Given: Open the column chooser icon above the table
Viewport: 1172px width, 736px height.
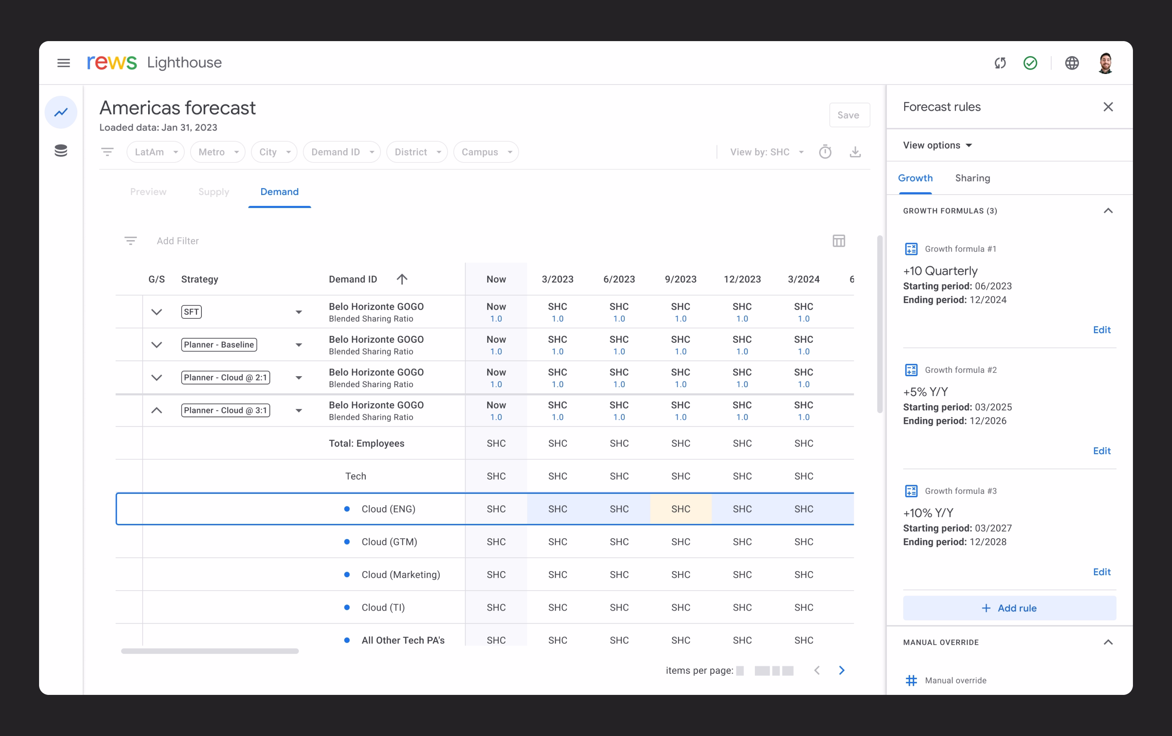Looking at the screenshot, I should (839, 241).
